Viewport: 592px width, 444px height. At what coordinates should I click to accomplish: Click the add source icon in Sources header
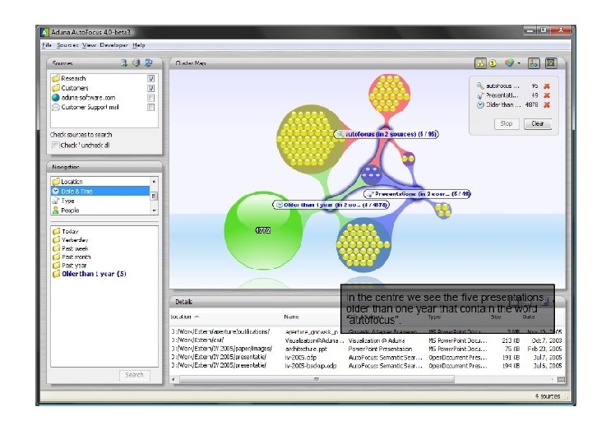click(124, 62)
